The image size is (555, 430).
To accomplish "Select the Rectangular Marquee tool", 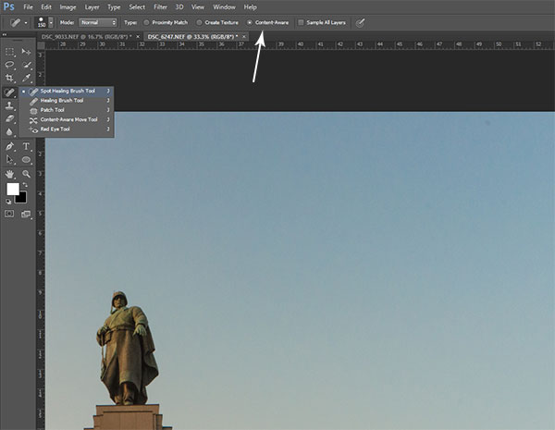I will click(9, 52).
